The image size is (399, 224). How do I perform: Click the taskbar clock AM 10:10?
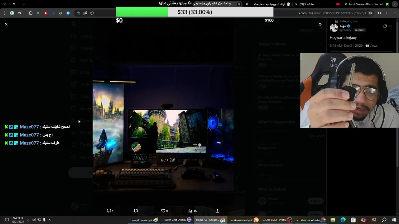pos(18,220)
